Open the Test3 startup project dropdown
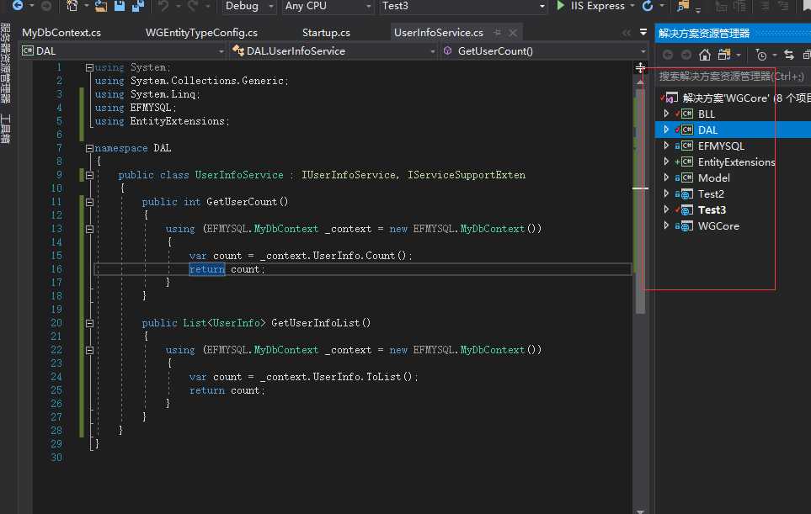The height and width of the screenshot is (514, 811). coord(463,6)
